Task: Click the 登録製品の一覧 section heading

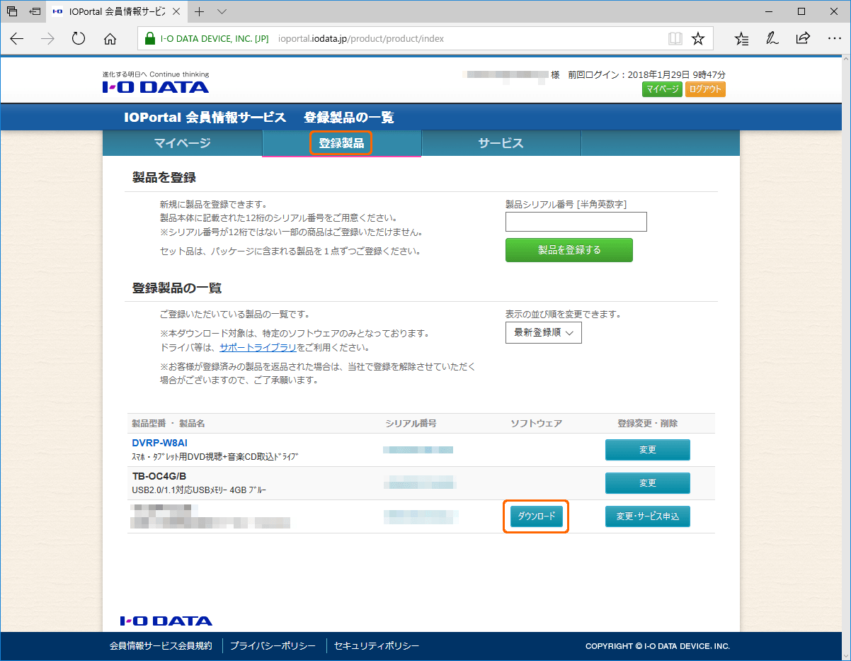Action: 177,288
